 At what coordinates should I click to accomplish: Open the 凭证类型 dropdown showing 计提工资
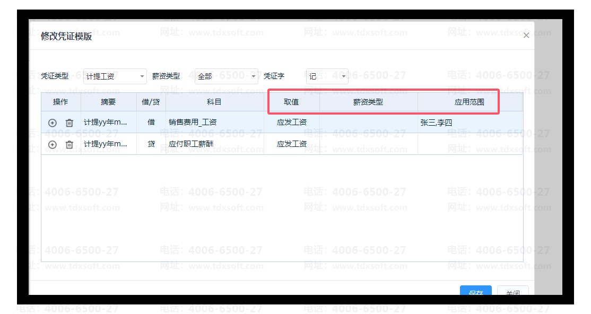click(115, 76)
